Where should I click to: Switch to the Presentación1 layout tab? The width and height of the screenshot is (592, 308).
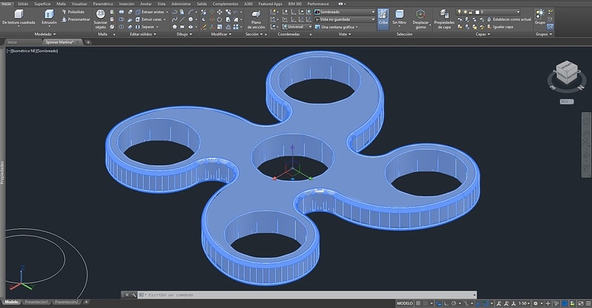tap(36, 302)
